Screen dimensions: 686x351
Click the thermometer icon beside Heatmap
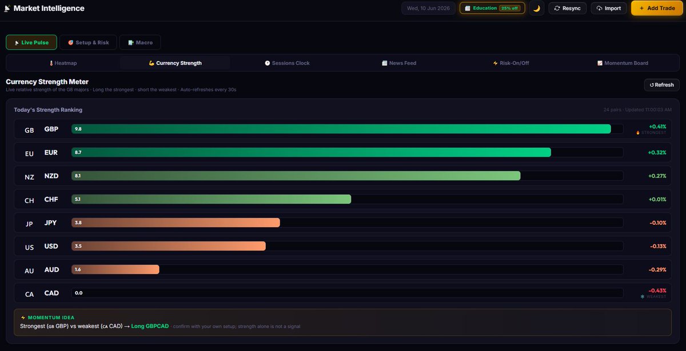pos(51,63)
